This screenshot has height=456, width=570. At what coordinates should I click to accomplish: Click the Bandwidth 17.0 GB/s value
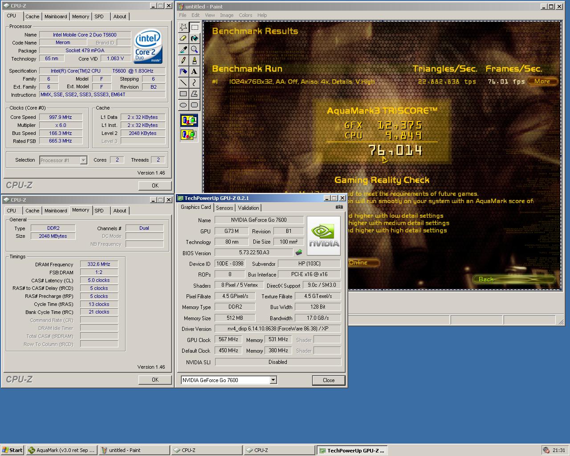(318, 318)
